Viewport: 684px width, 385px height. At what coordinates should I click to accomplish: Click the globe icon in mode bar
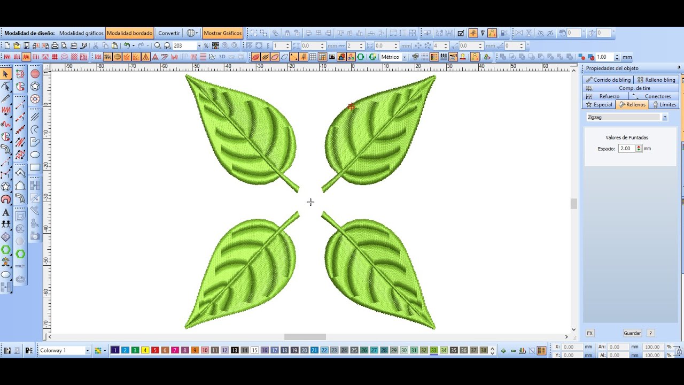(x=191, y=33)
